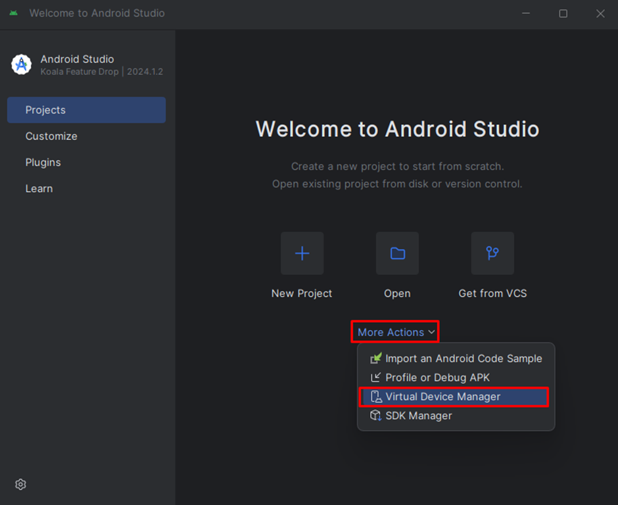Open settings gear in the sidebar corner

click(20, 484)
